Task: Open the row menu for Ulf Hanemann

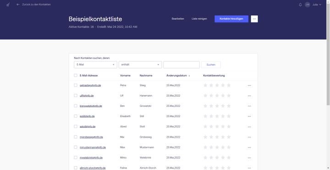Action: pos(249,96)
